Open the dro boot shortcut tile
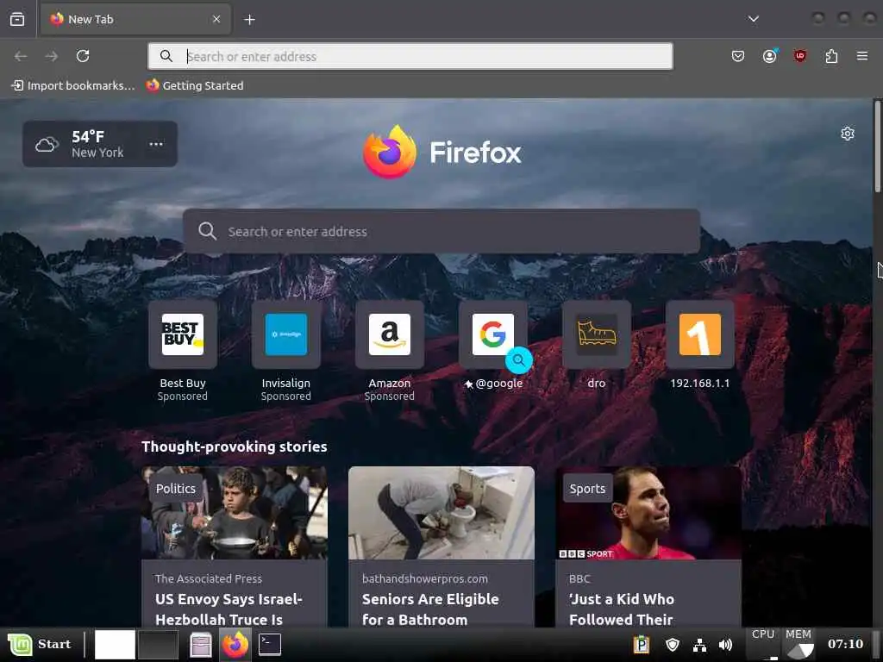 tap(597, 345)
